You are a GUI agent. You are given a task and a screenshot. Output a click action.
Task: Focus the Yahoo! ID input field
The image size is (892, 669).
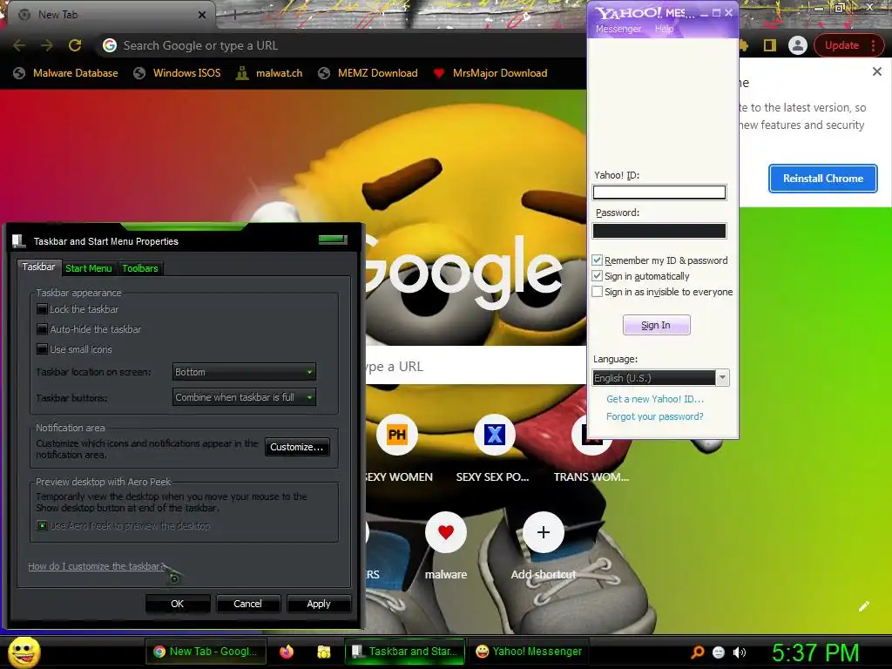659,193
